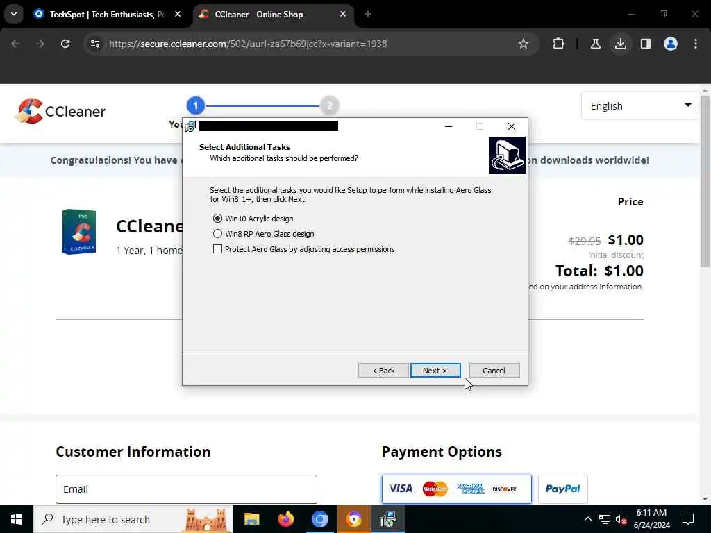Click the browser forward arrow
711x533 pixels.
(40, 44)
